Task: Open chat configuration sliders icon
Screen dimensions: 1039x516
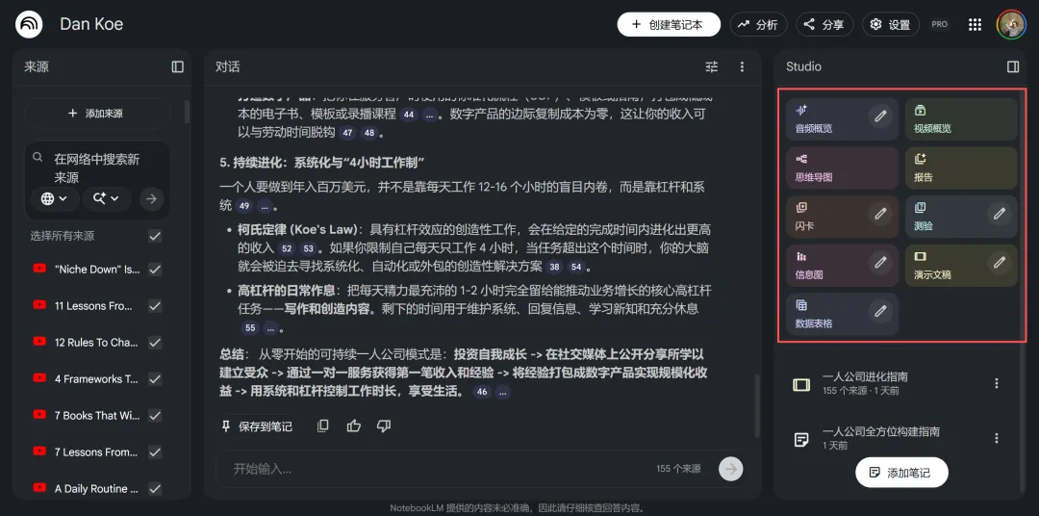Action: pyautogui.click(x=712, y=66)
